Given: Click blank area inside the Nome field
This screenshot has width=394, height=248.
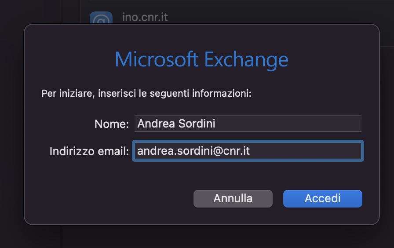Looking at the screenshot, I should 289,124.
